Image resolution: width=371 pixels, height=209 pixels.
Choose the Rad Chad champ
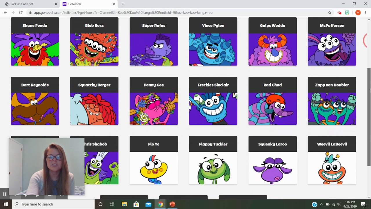pos(272,101)
